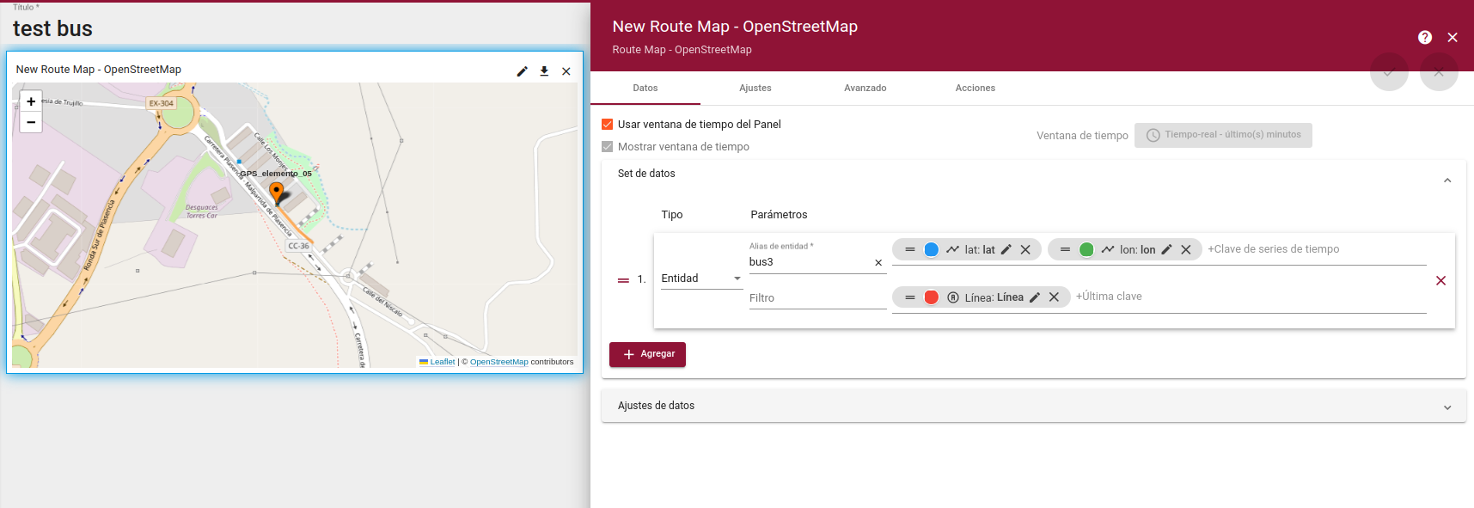Click the timeseries icon in lat chip

click(x=952, y=250)
